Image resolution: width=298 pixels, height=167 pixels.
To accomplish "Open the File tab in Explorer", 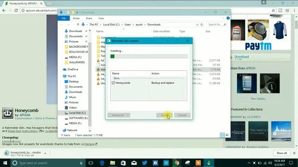I will 64,18.
